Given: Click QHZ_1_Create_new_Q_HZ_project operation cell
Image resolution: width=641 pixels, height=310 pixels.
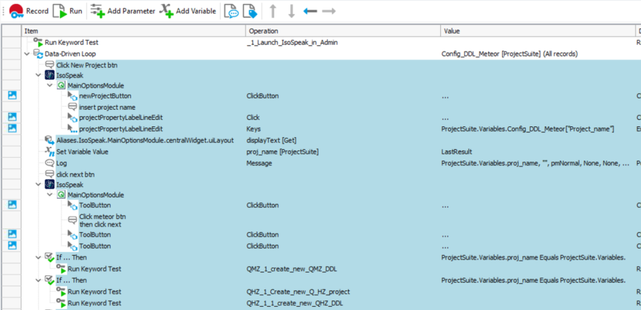Looking at the screenshot, I should click(298, 292).
